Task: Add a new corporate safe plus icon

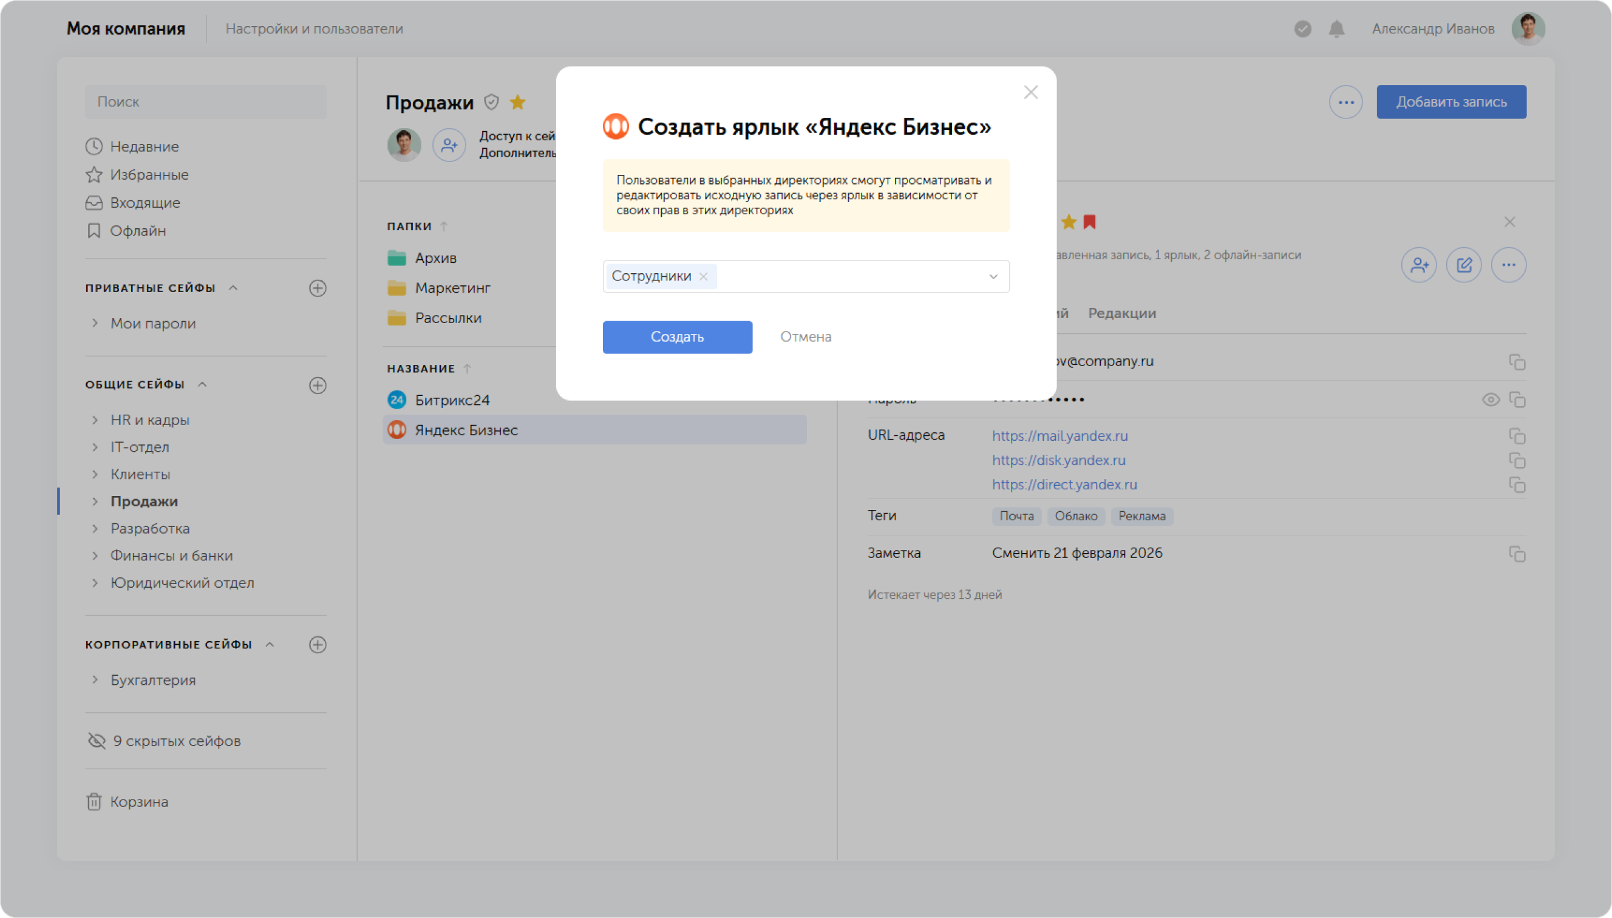Action: [318, 645]
